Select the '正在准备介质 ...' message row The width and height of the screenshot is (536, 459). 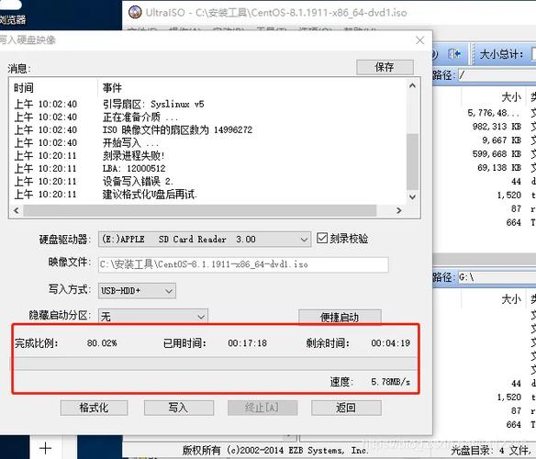208,117
